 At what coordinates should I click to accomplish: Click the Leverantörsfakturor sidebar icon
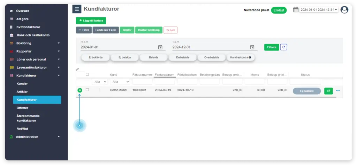click(x=12, y=68)
